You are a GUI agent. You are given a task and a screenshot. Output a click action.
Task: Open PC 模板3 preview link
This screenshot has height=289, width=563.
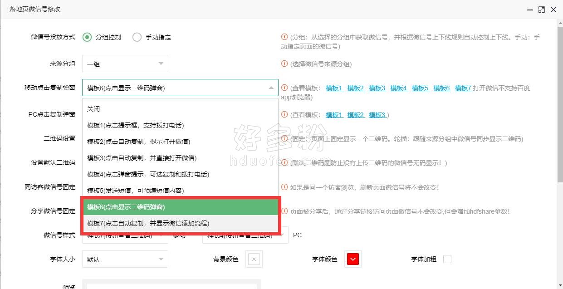tap(377, 115)
